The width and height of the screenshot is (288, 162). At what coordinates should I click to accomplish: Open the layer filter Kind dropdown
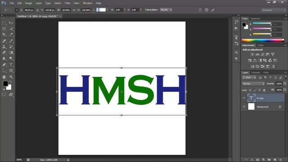pos(249,77)
